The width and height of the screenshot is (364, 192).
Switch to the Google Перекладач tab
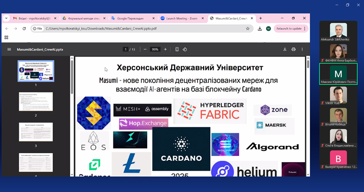pos(133,18)
